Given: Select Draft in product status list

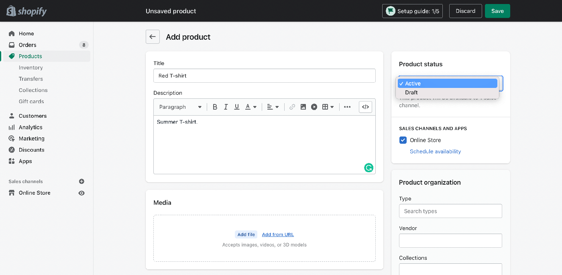Looking at the screenshot, I should click(x=448, y=92).
